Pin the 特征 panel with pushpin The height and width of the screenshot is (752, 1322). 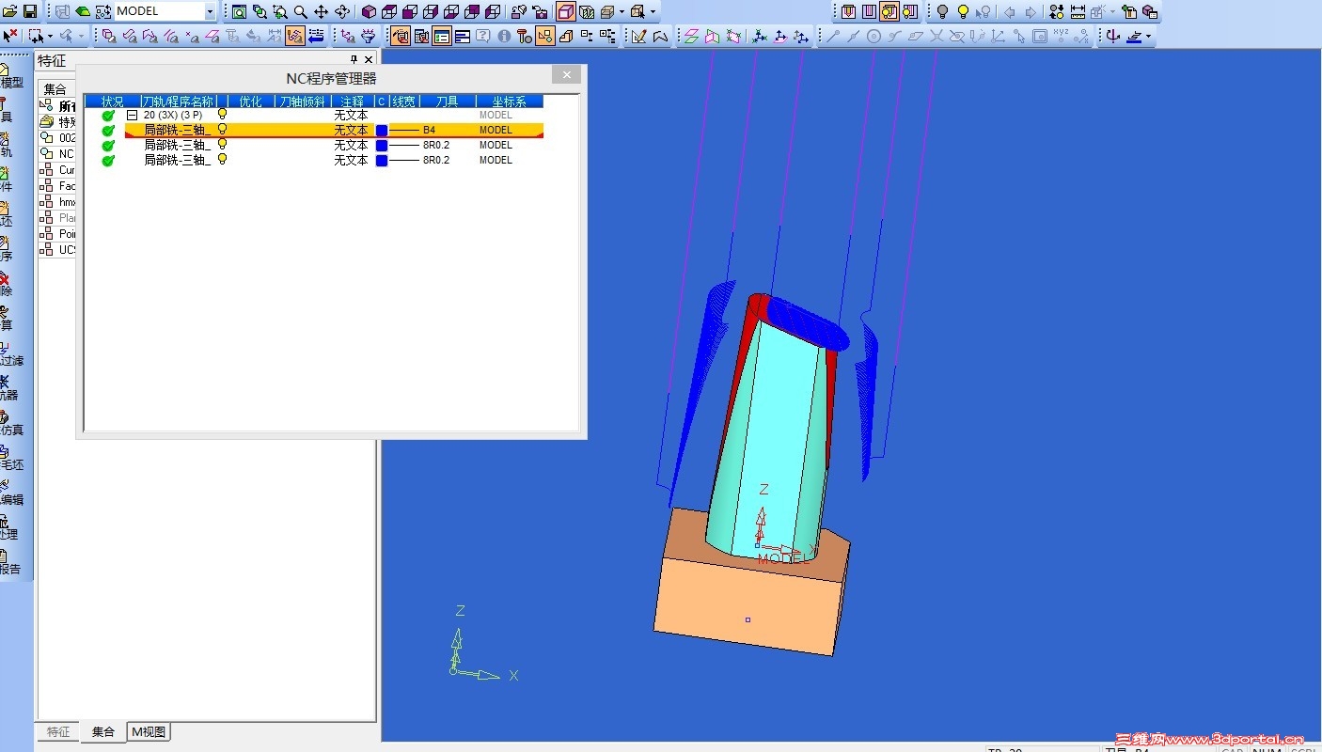tap(354, 59)
